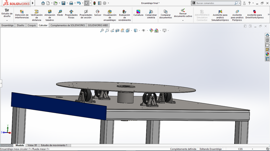Open Propiedades físicas

pyautogui.click(x=71, y=14)
